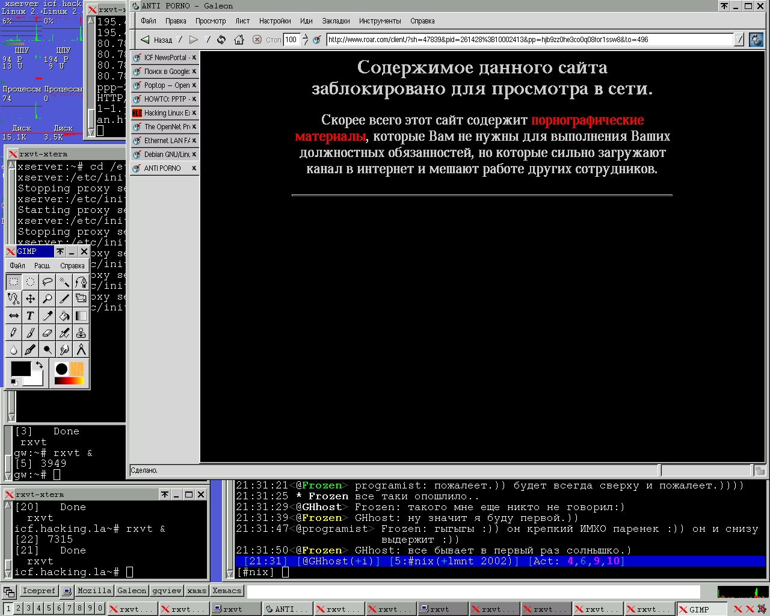Select GIMP measure compass tool

click(81, 349)
